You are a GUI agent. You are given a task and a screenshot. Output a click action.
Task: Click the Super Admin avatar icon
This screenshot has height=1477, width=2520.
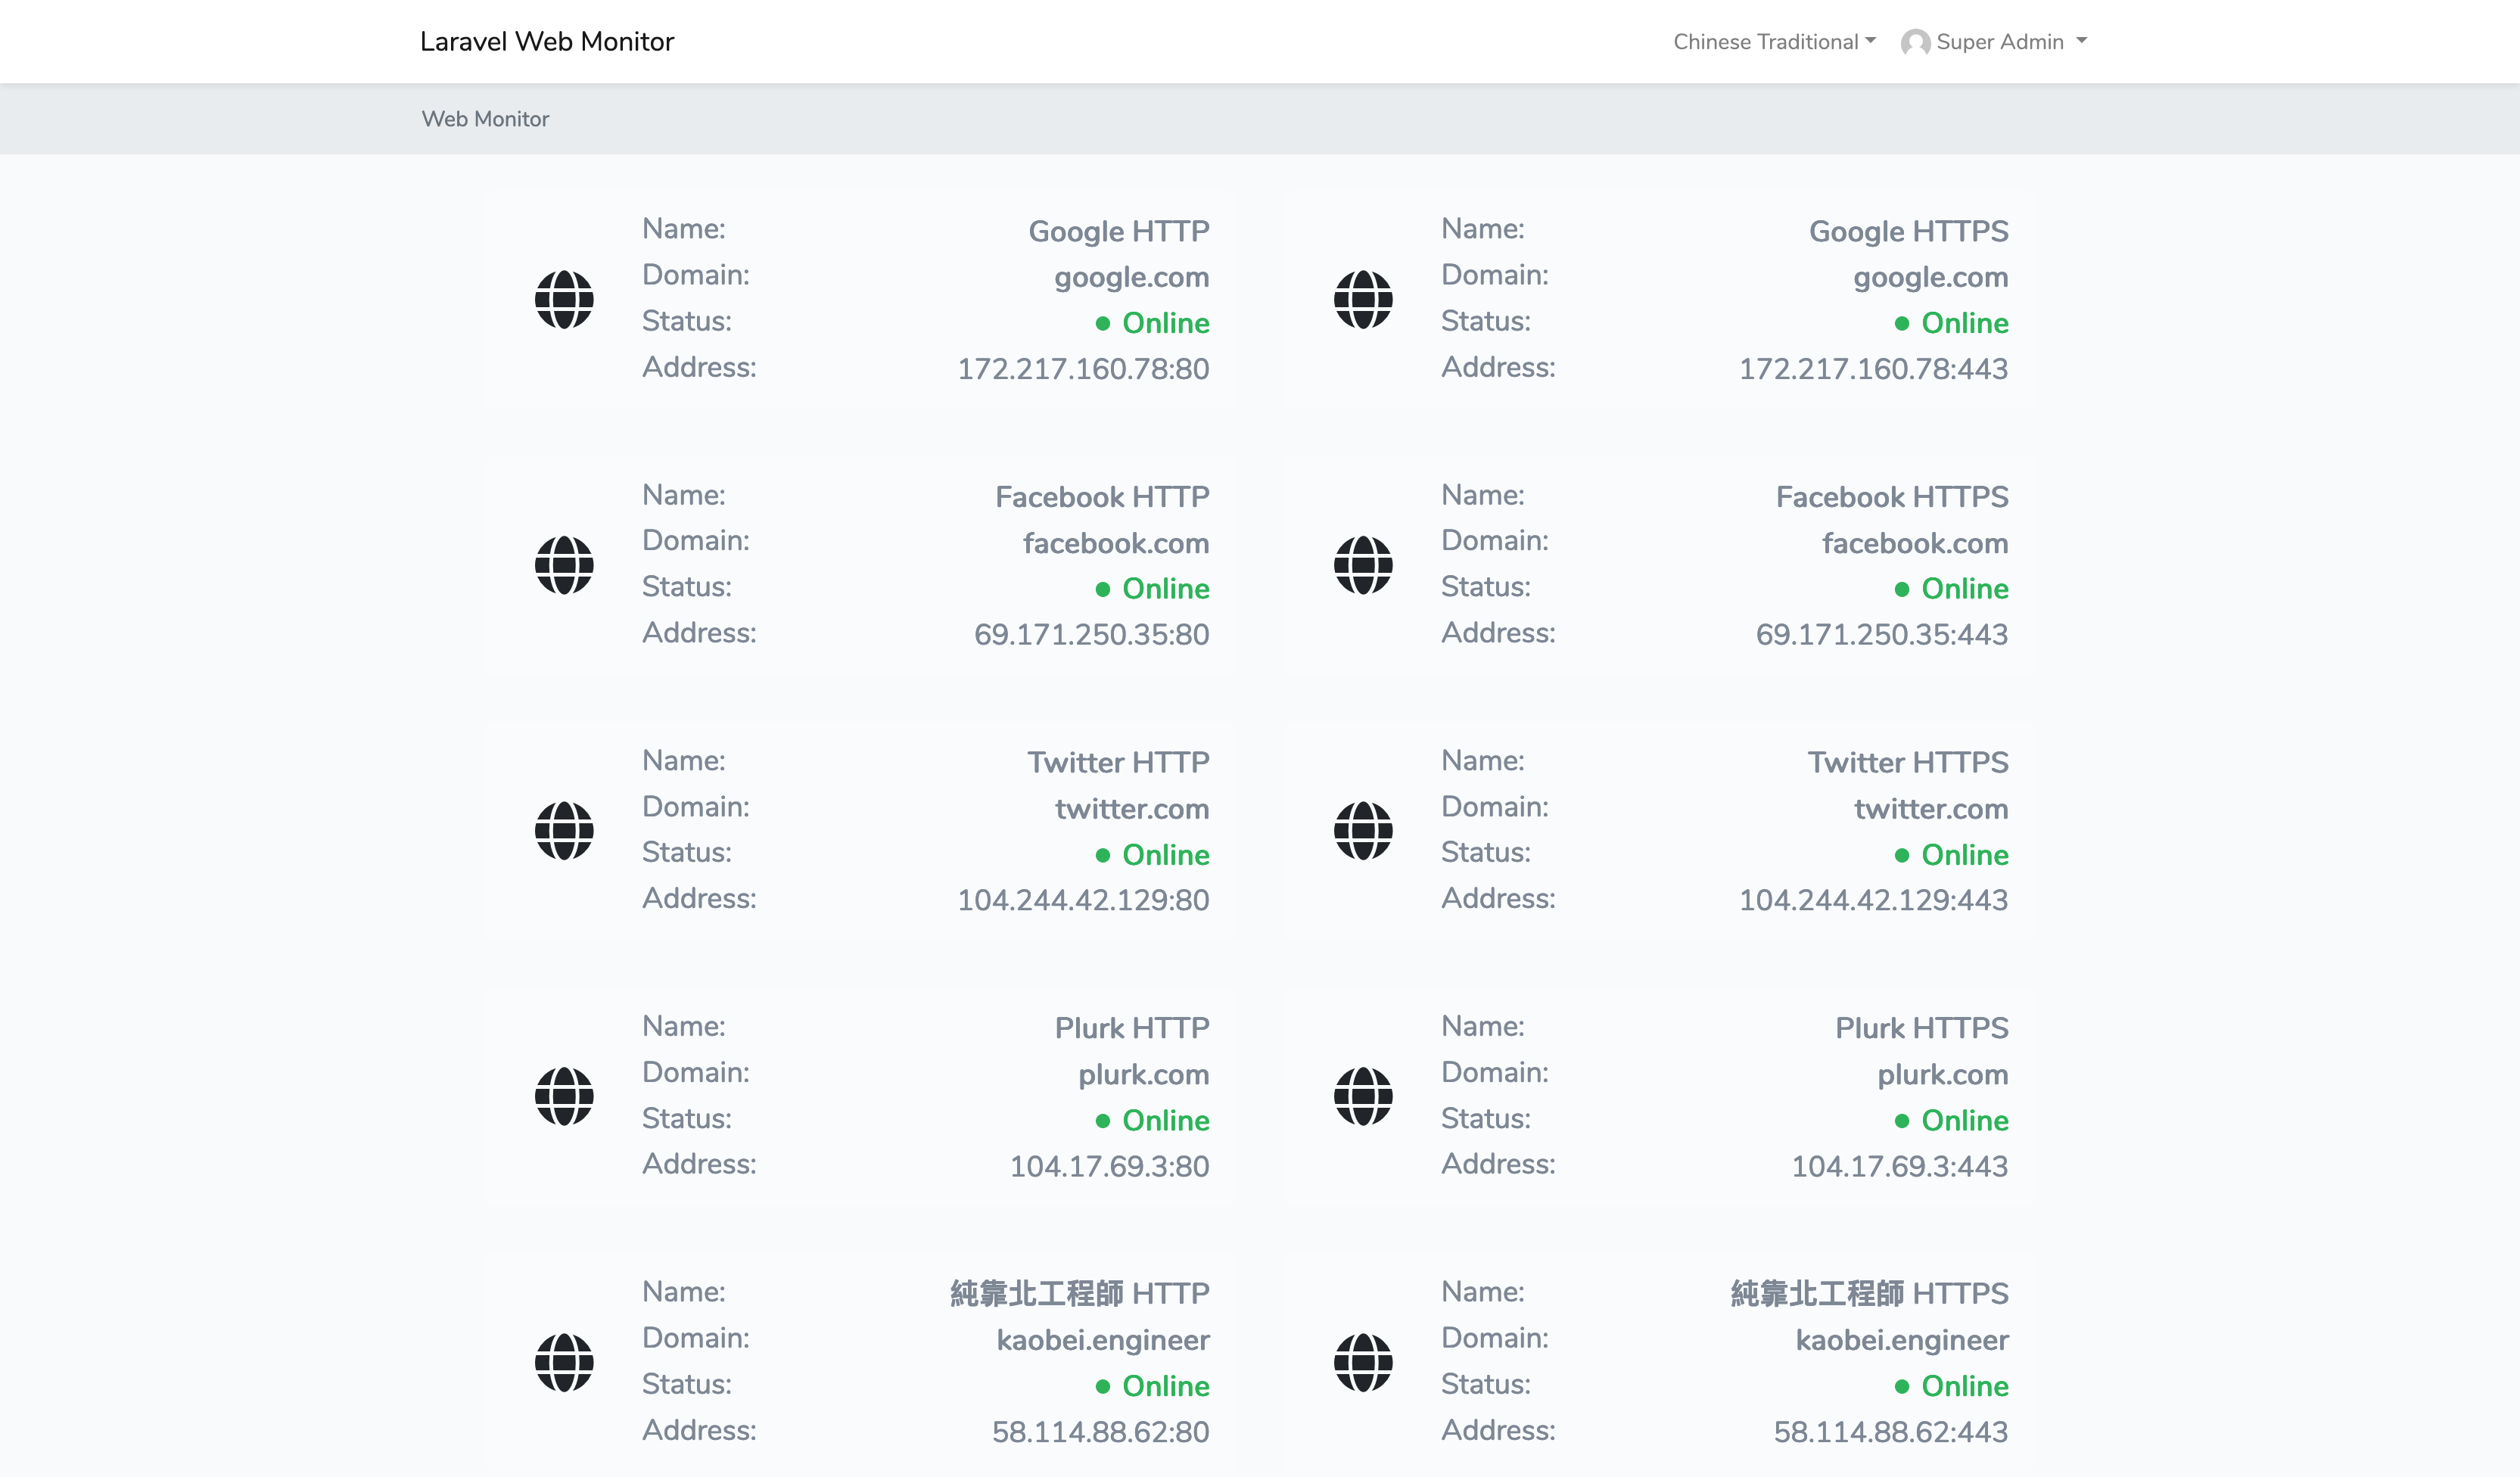1915,42
